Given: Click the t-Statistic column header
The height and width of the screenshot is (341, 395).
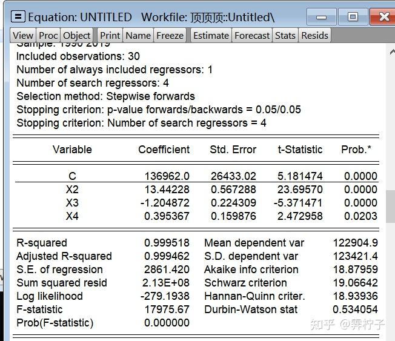Looking at the screenshot, I should 300,150.
